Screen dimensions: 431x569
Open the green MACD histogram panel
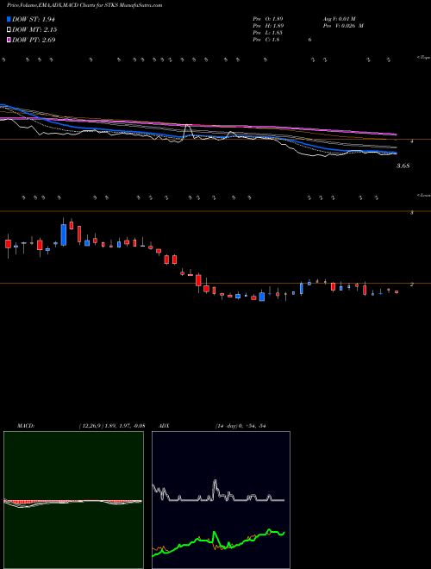tap(73, 500)
